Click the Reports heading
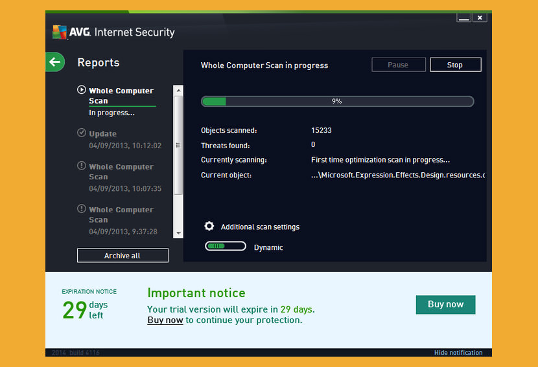Viewport: 538px width, 367px height. tap(98, 62)
